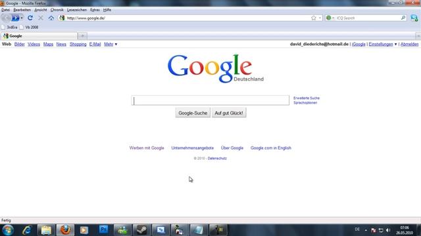
Task: Open Sprachoptionen link
Action: tap(305, 103)
